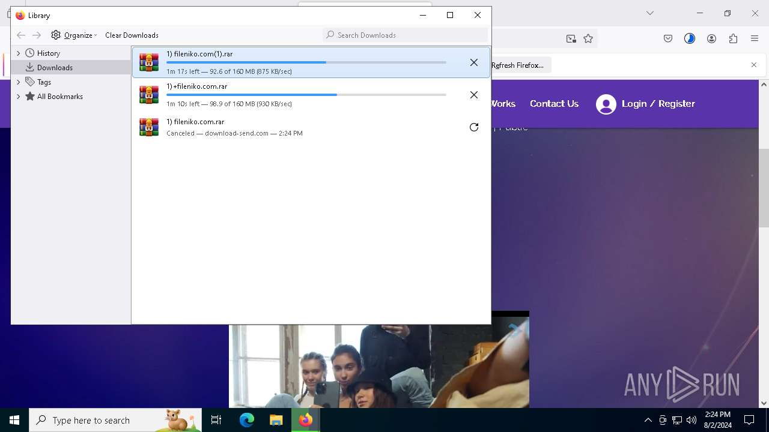Click the Organize gear icon
The width and height of the screenshot is (769, 432).
pos(56,35)
